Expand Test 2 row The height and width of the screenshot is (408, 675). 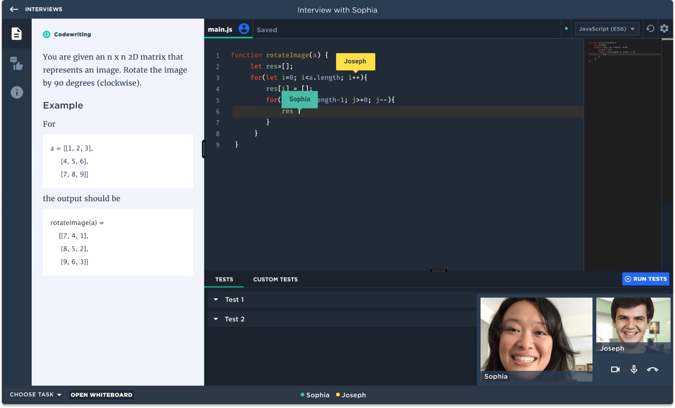(x=342, y=319)
